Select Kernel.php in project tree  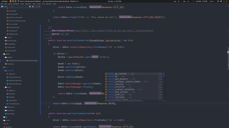[x=10, y=114]
